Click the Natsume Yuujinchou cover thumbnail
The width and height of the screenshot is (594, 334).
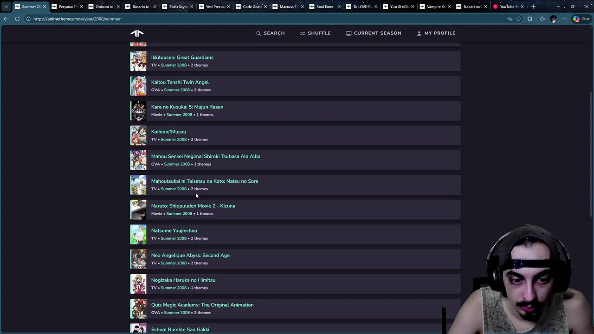pos(138,234)
